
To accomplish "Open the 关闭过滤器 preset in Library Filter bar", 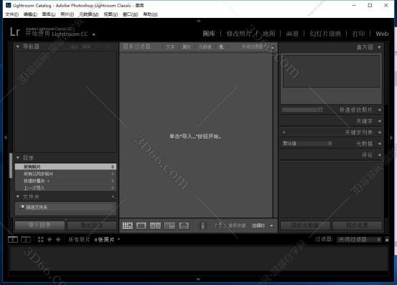I will 254,47.
